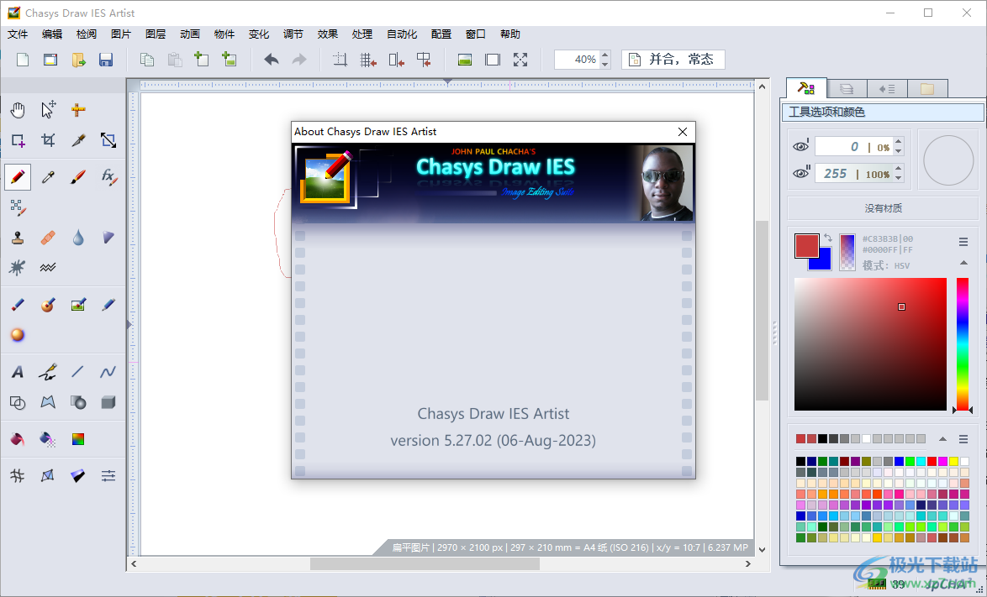Image resolution: width=987 pixels, height=597 pixels.
Task: Adjust the rainbow hue slider
Action: coord(963,344)
